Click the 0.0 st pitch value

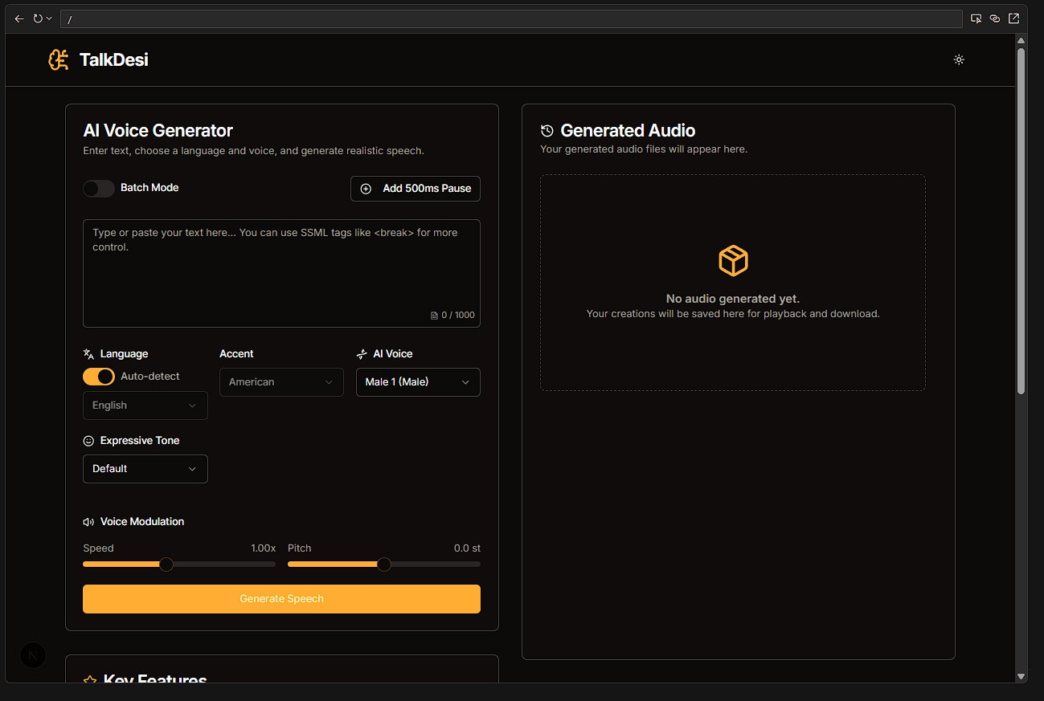(x=467, y=548)
